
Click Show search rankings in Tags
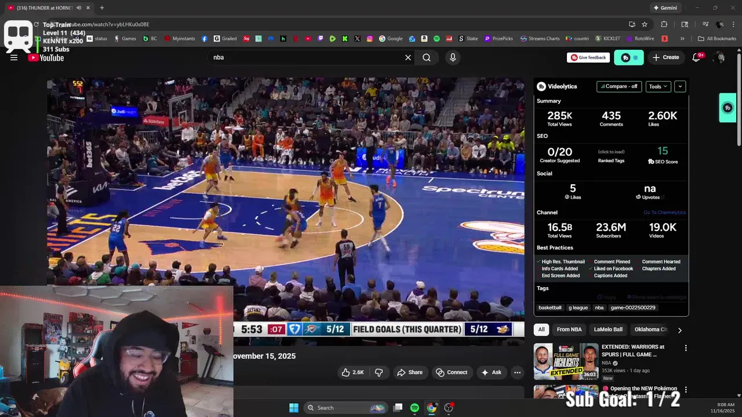pyautogui.click(x=656, y=297)
